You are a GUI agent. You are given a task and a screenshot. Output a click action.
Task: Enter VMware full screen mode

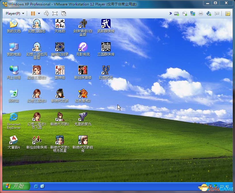(x=55, y=13)
